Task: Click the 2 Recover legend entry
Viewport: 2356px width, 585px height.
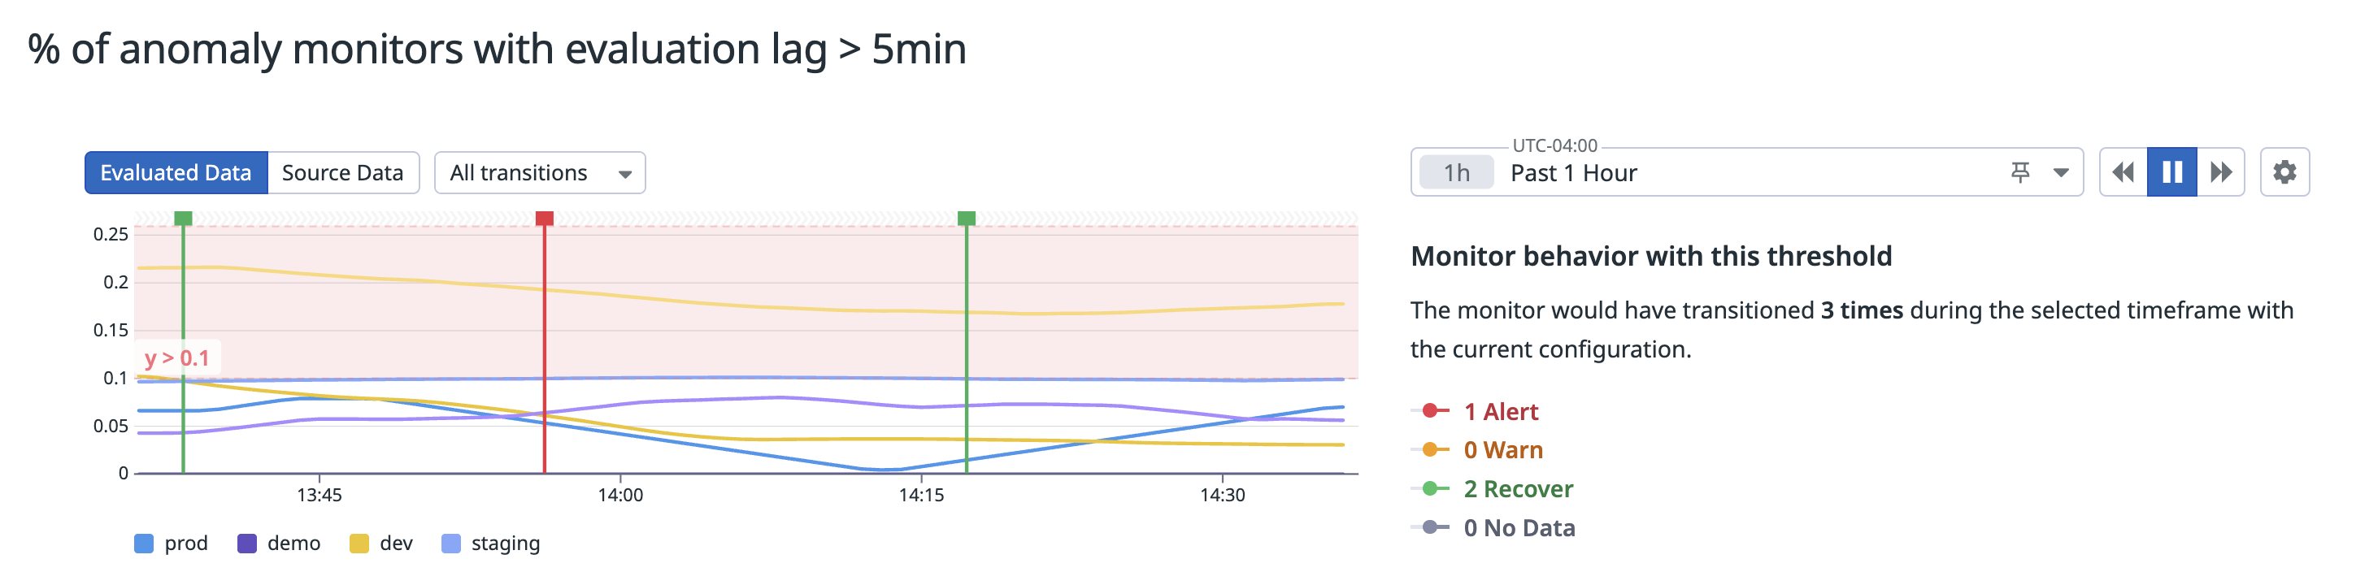Action: point(1517,489)
